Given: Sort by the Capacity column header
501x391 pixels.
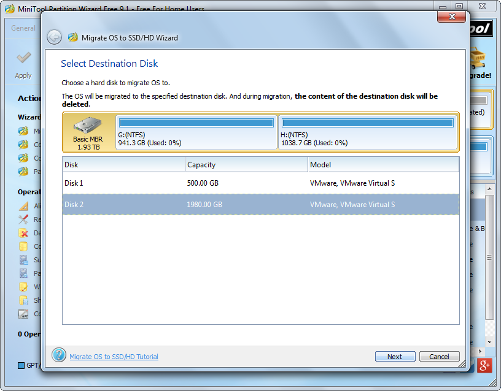Looking at the screenshot, I should (246, 165).
